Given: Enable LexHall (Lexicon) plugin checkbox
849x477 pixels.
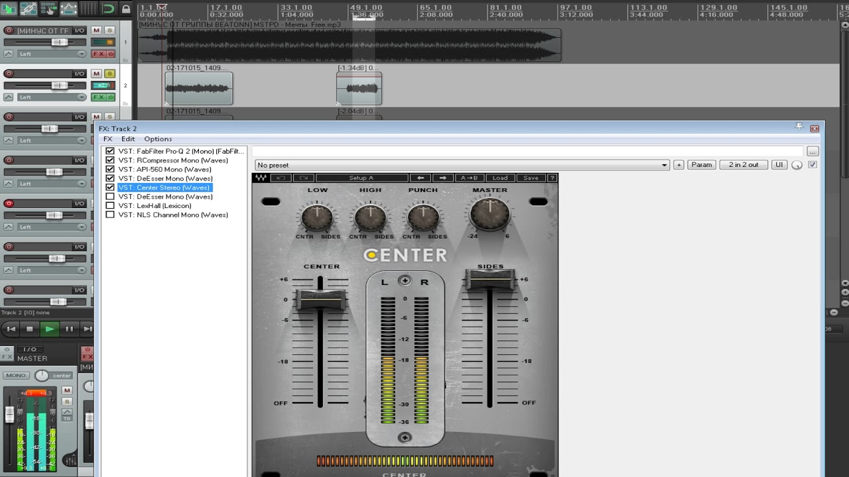Looking at the screenshot, I should click(110, 205).
